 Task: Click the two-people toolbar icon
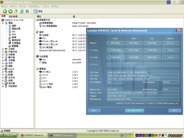click(x=27, y=11)
